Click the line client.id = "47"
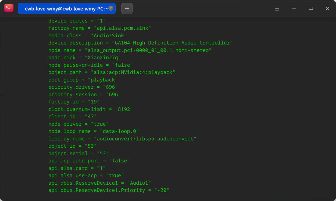336x201 pixels. [73, 117]
